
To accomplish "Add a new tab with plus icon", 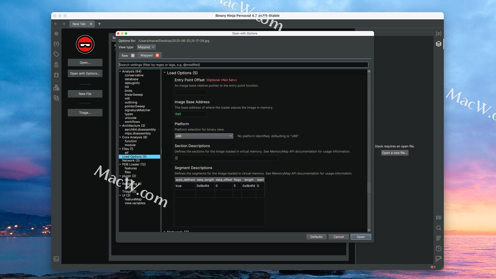I will coord(99,24).
